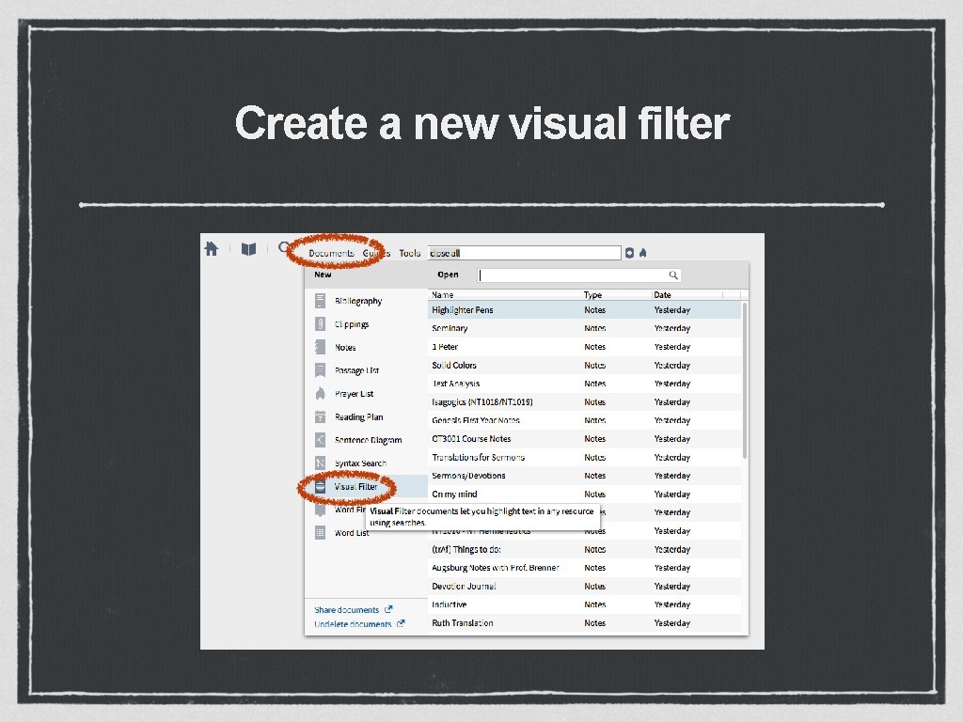Click the Syntax Search icon
The width and height of the screenshot is (963, 722).
click(320, 463)
